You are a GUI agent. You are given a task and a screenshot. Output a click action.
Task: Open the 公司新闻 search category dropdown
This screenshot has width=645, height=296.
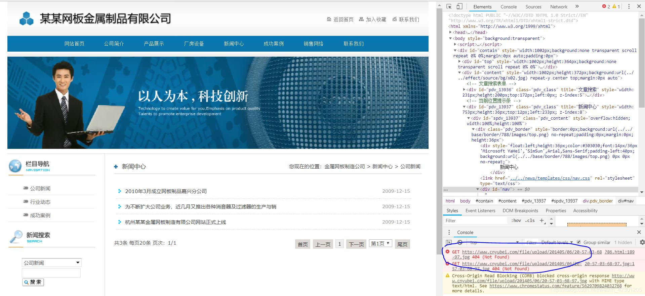tap(52, 263)
